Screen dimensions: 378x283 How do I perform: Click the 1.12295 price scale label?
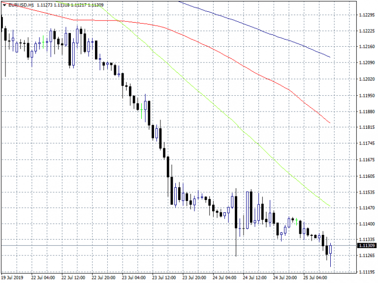click(x=366, y=15)
